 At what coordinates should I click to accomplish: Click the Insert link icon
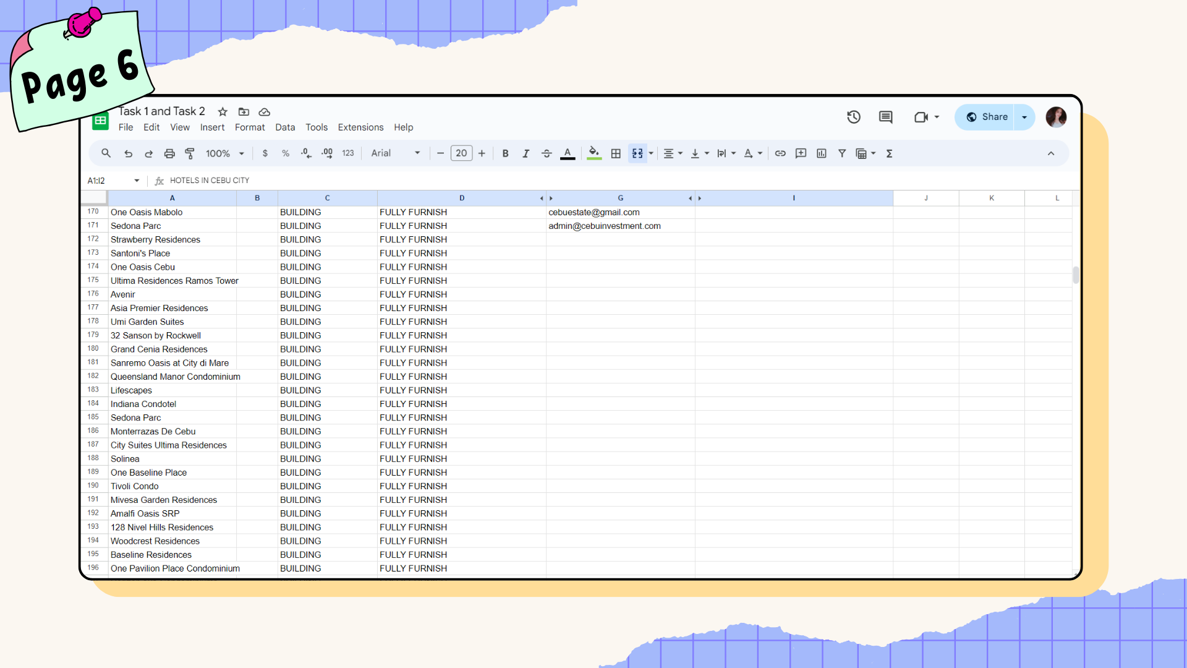[780, 153]
